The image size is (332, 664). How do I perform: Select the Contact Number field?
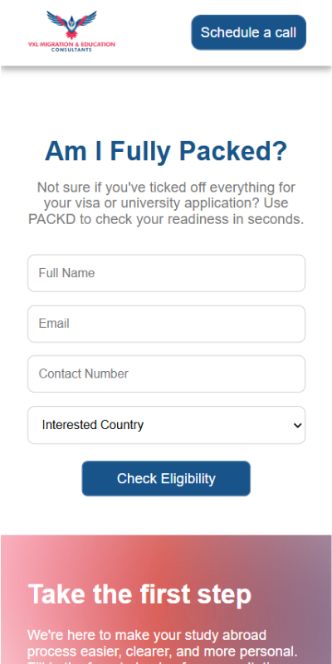pyautogui.click(x=167, y=374)
